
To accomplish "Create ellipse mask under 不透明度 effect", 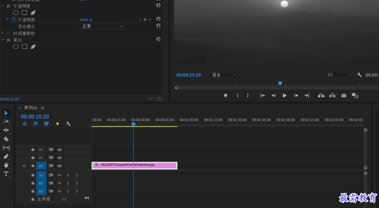I will [x=16, y=13].
